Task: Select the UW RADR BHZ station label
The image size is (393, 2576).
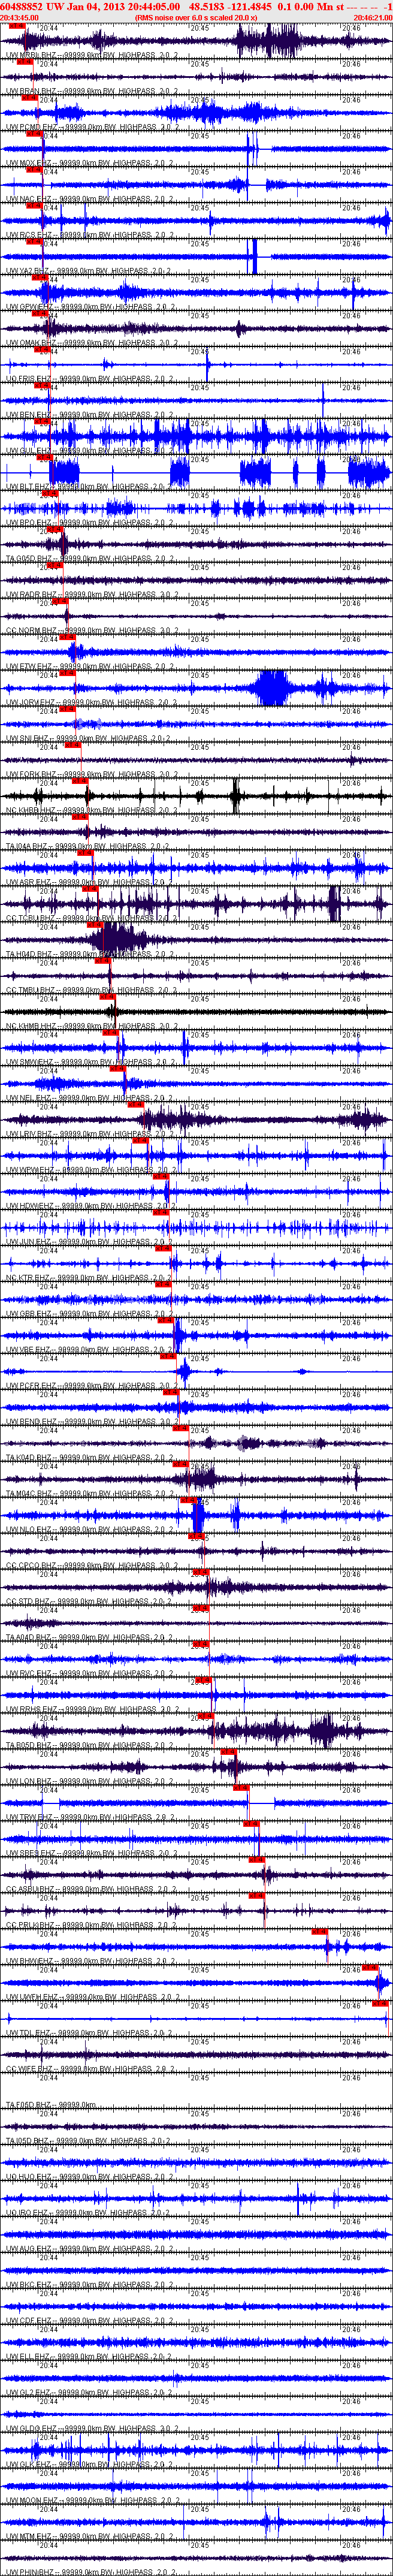Action: (x=92, y=595)
